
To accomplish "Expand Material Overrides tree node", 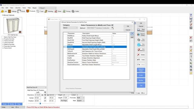I will (x=3, y=45).
